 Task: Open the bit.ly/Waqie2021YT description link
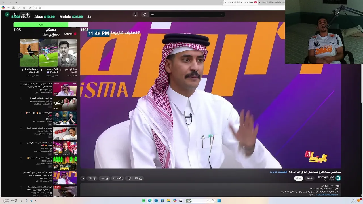click(328, 195)
